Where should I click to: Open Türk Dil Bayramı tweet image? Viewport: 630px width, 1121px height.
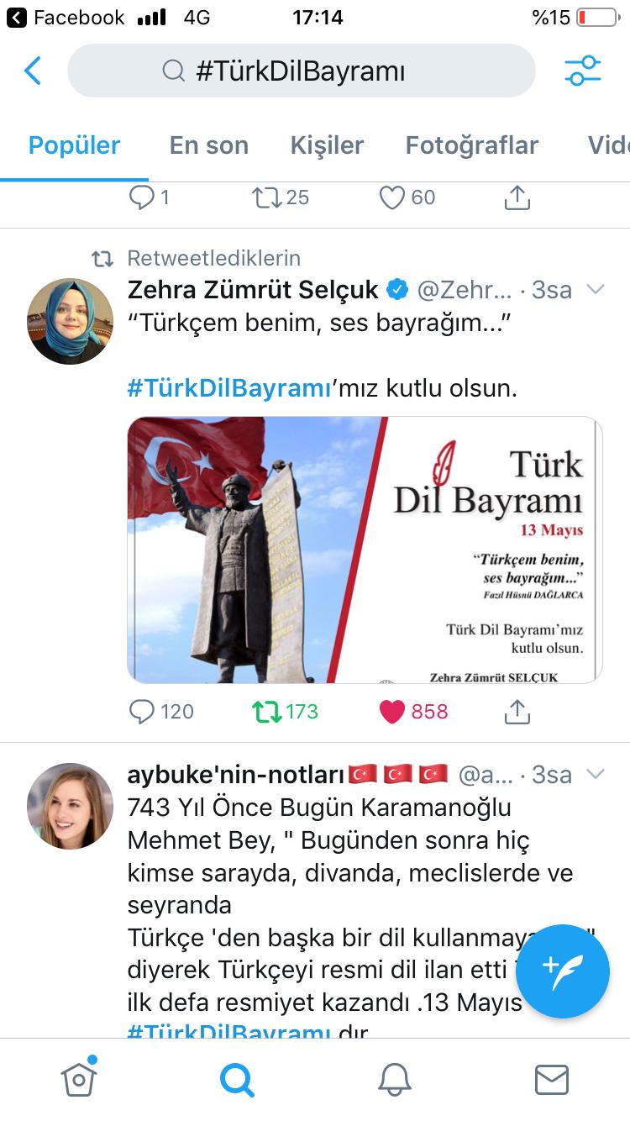tap(365, 550)
